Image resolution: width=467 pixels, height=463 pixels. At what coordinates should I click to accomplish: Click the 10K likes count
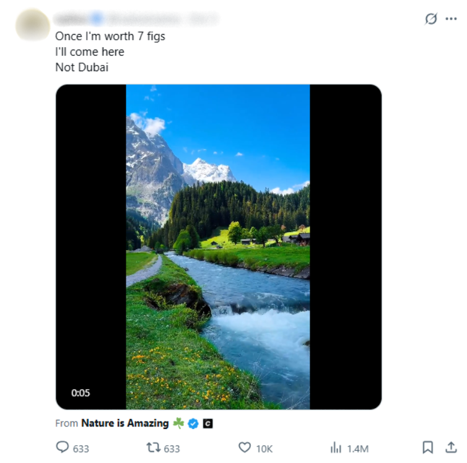coord(264,448)
